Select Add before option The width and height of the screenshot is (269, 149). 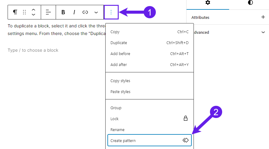pyautogui.click(x=149, y=54)
